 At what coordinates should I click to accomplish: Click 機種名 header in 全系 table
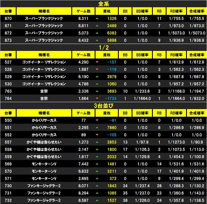(44, 11)
